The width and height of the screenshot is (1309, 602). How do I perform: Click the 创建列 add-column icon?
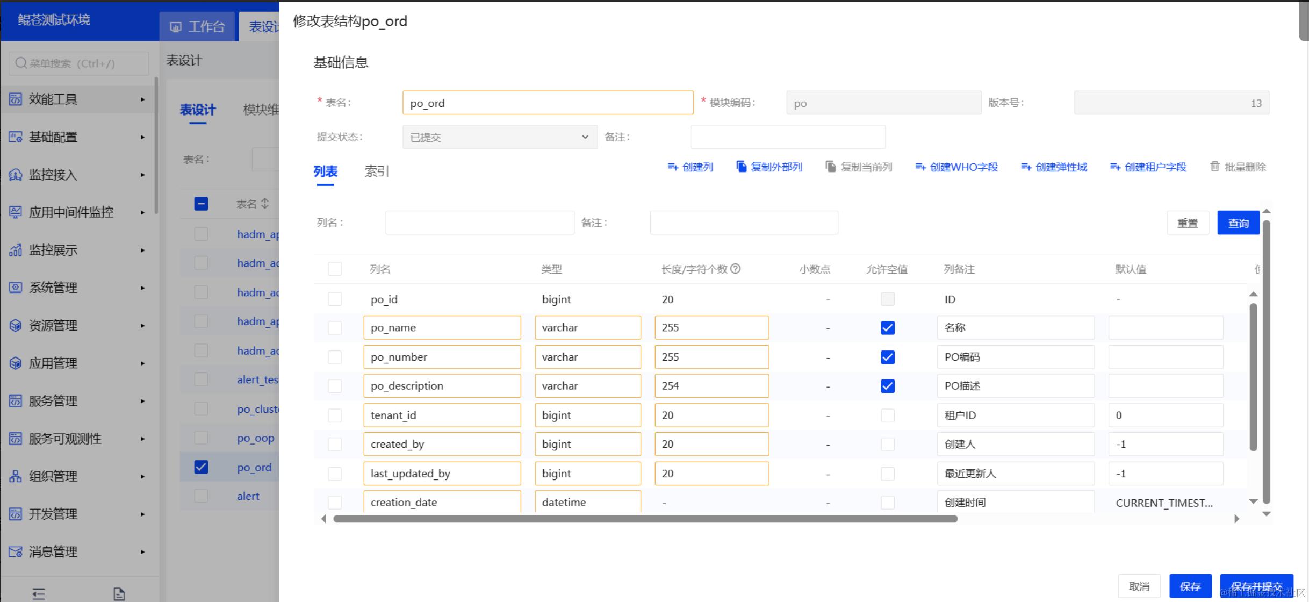[x=673, y=167]
